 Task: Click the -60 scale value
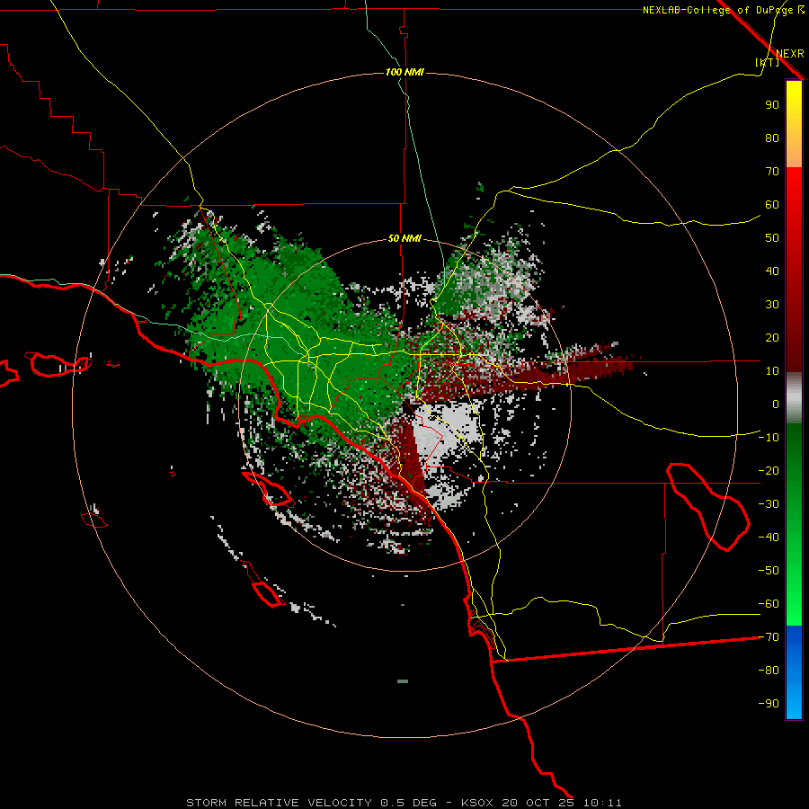pos(769,604)
